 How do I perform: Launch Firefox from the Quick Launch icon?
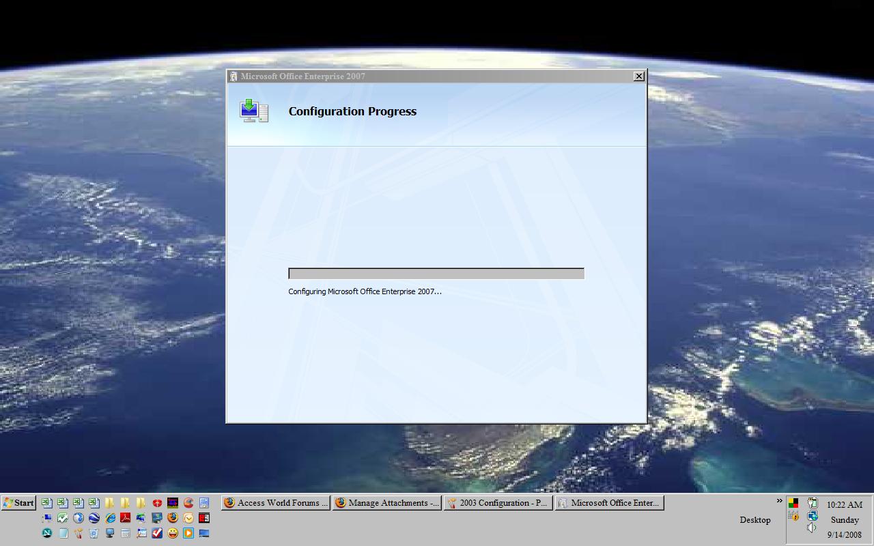(173, 518)
